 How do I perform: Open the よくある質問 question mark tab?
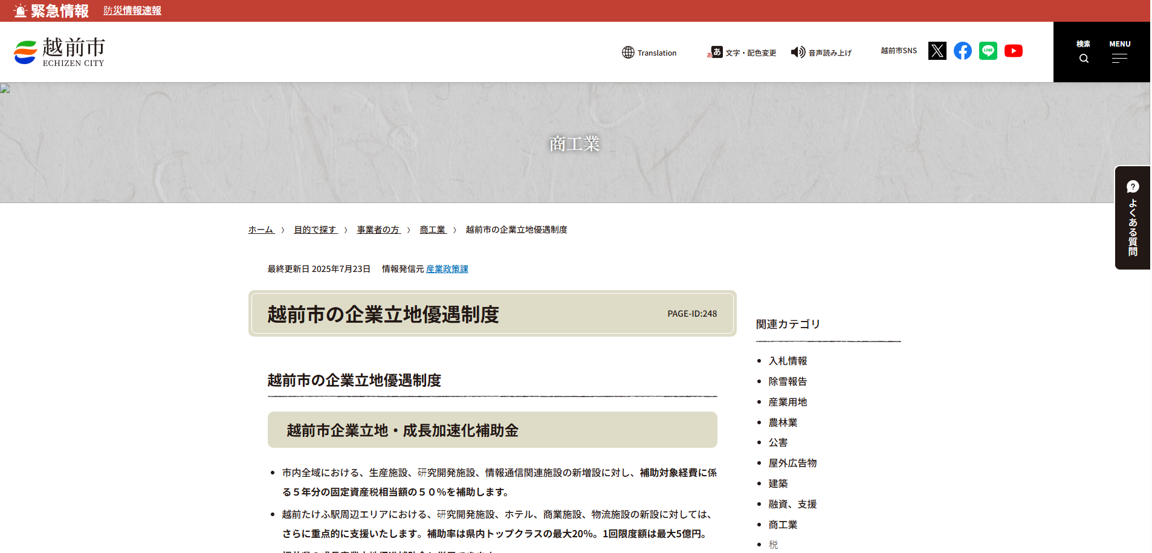click(x=1133, y=218)
